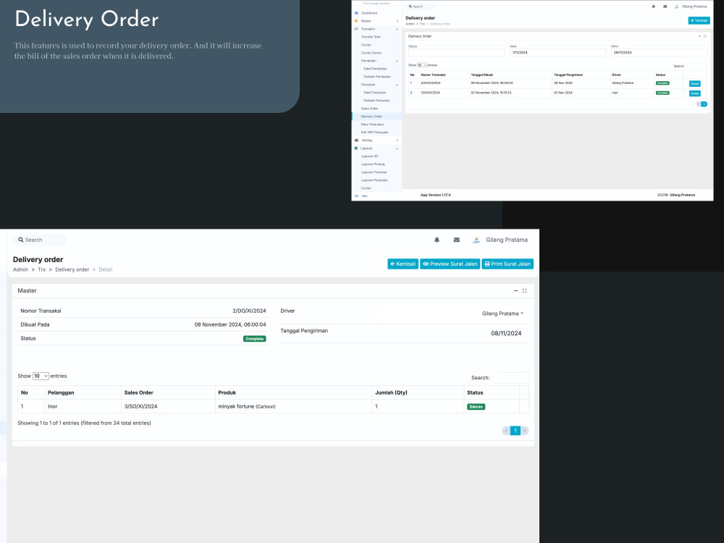Expand Master panel to fullscreen

click(x=524, y=290)
